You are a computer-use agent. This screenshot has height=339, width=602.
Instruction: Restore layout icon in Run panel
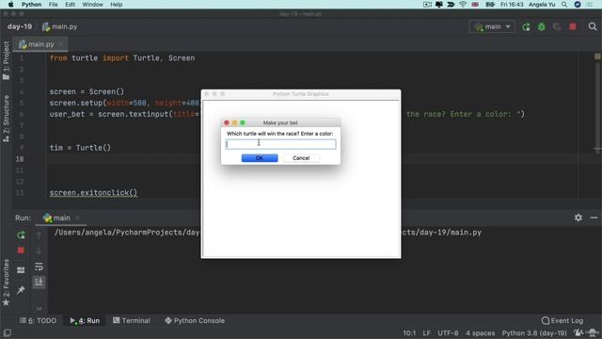21,270
